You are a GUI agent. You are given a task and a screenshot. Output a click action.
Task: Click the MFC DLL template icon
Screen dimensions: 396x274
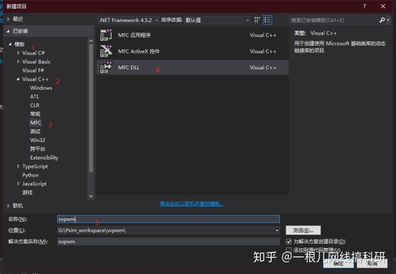106,68
